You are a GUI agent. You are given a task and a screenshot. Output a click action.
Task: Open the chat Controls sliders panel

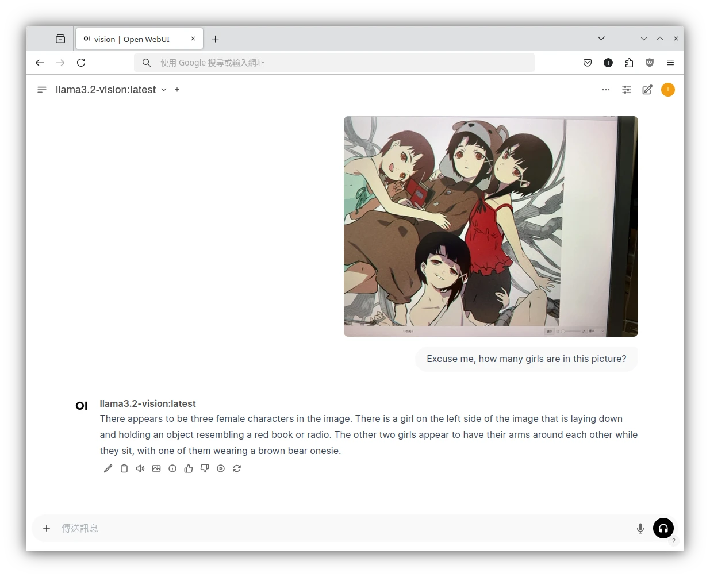point(627,90)
